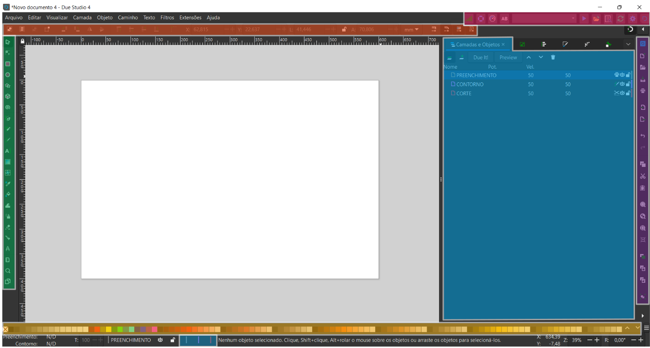
Task: Click the Undo arrow in right toolbar
Action: tap(643, 136)
